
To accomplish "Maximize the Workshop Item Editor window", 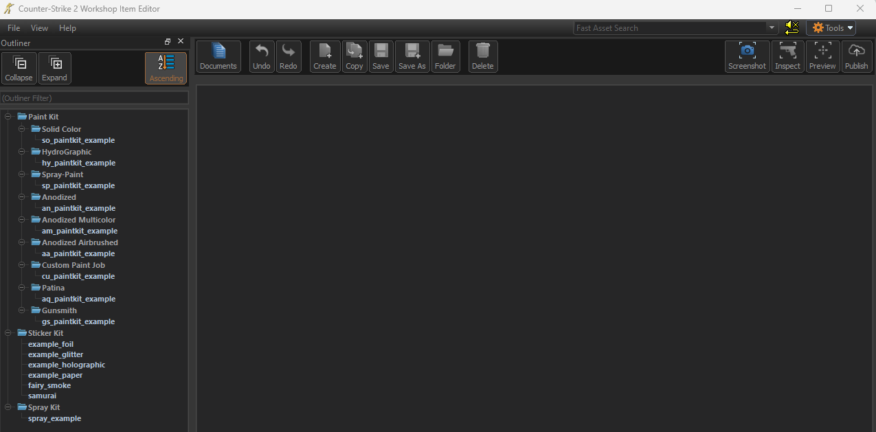I will [x=829, y=9].
